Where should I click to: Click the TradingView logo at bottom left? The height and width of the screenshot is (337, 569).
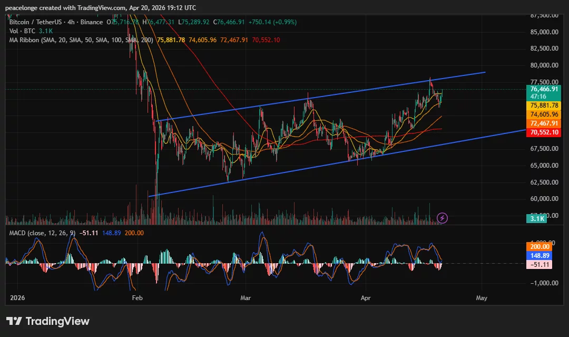click(47, 321)
